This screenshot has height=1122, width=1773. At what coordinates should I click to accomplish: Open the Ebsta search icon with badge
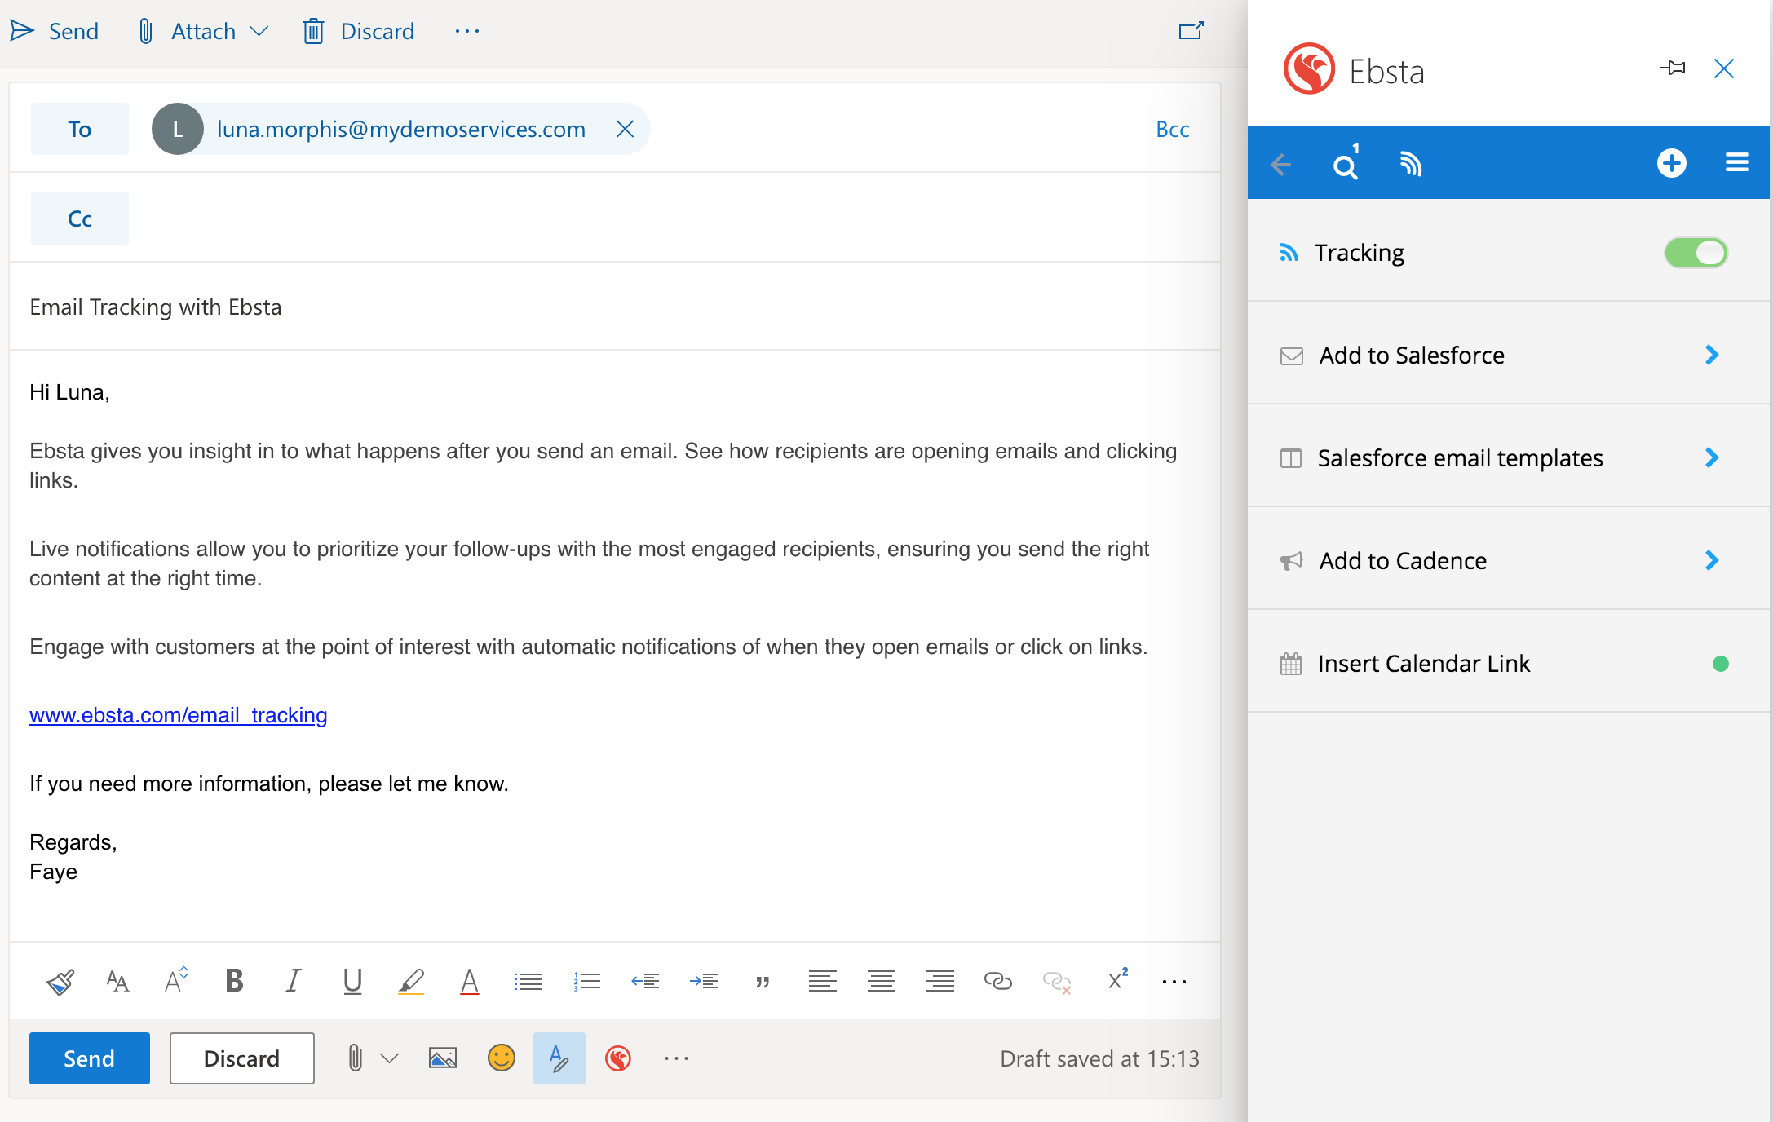[x=1345, y=165]
